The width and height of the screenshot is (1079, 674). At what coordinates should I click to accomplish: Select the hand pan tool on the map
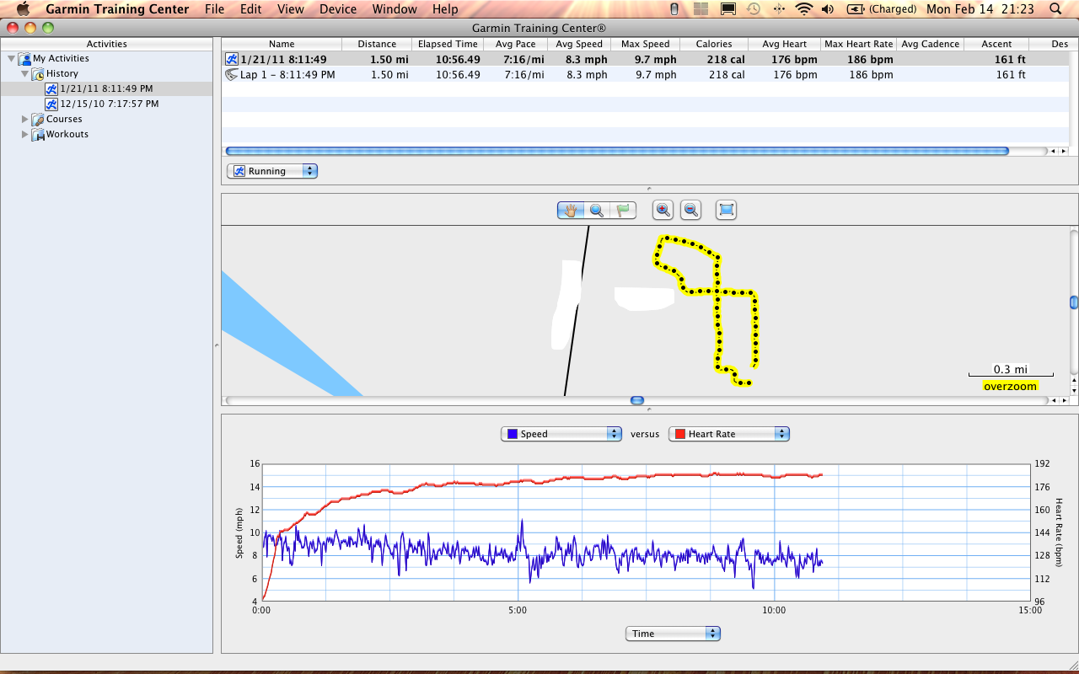pos(571,211)
